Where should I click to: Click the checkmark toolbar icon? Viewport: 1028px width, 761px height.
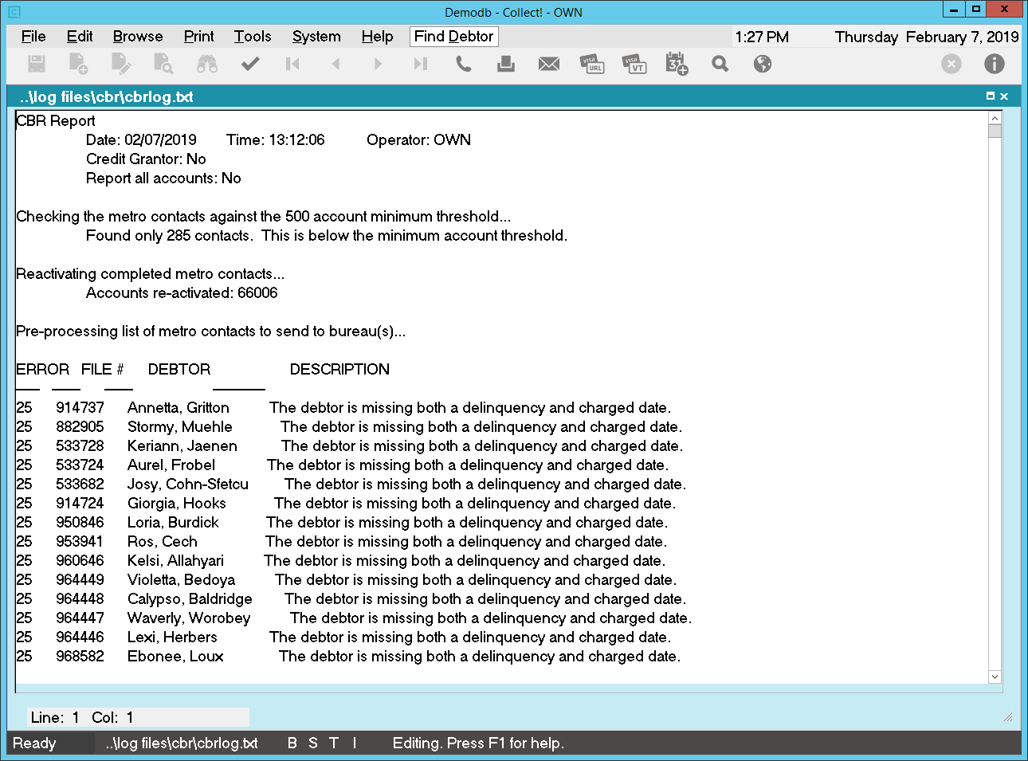point(250,64)
